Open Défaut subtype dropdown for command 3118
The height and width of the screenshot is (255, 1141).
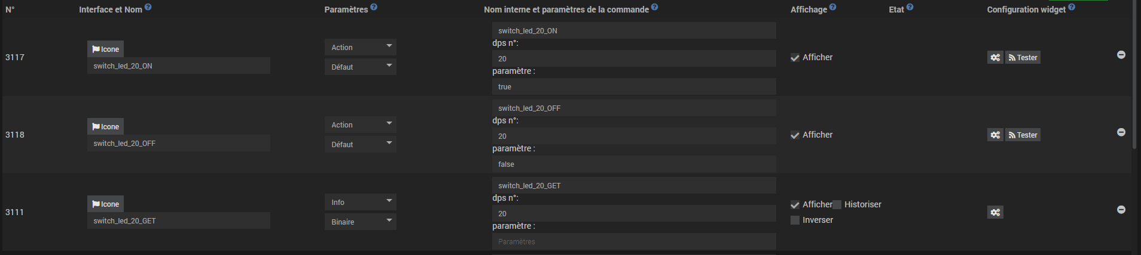(x=361, y=144)
